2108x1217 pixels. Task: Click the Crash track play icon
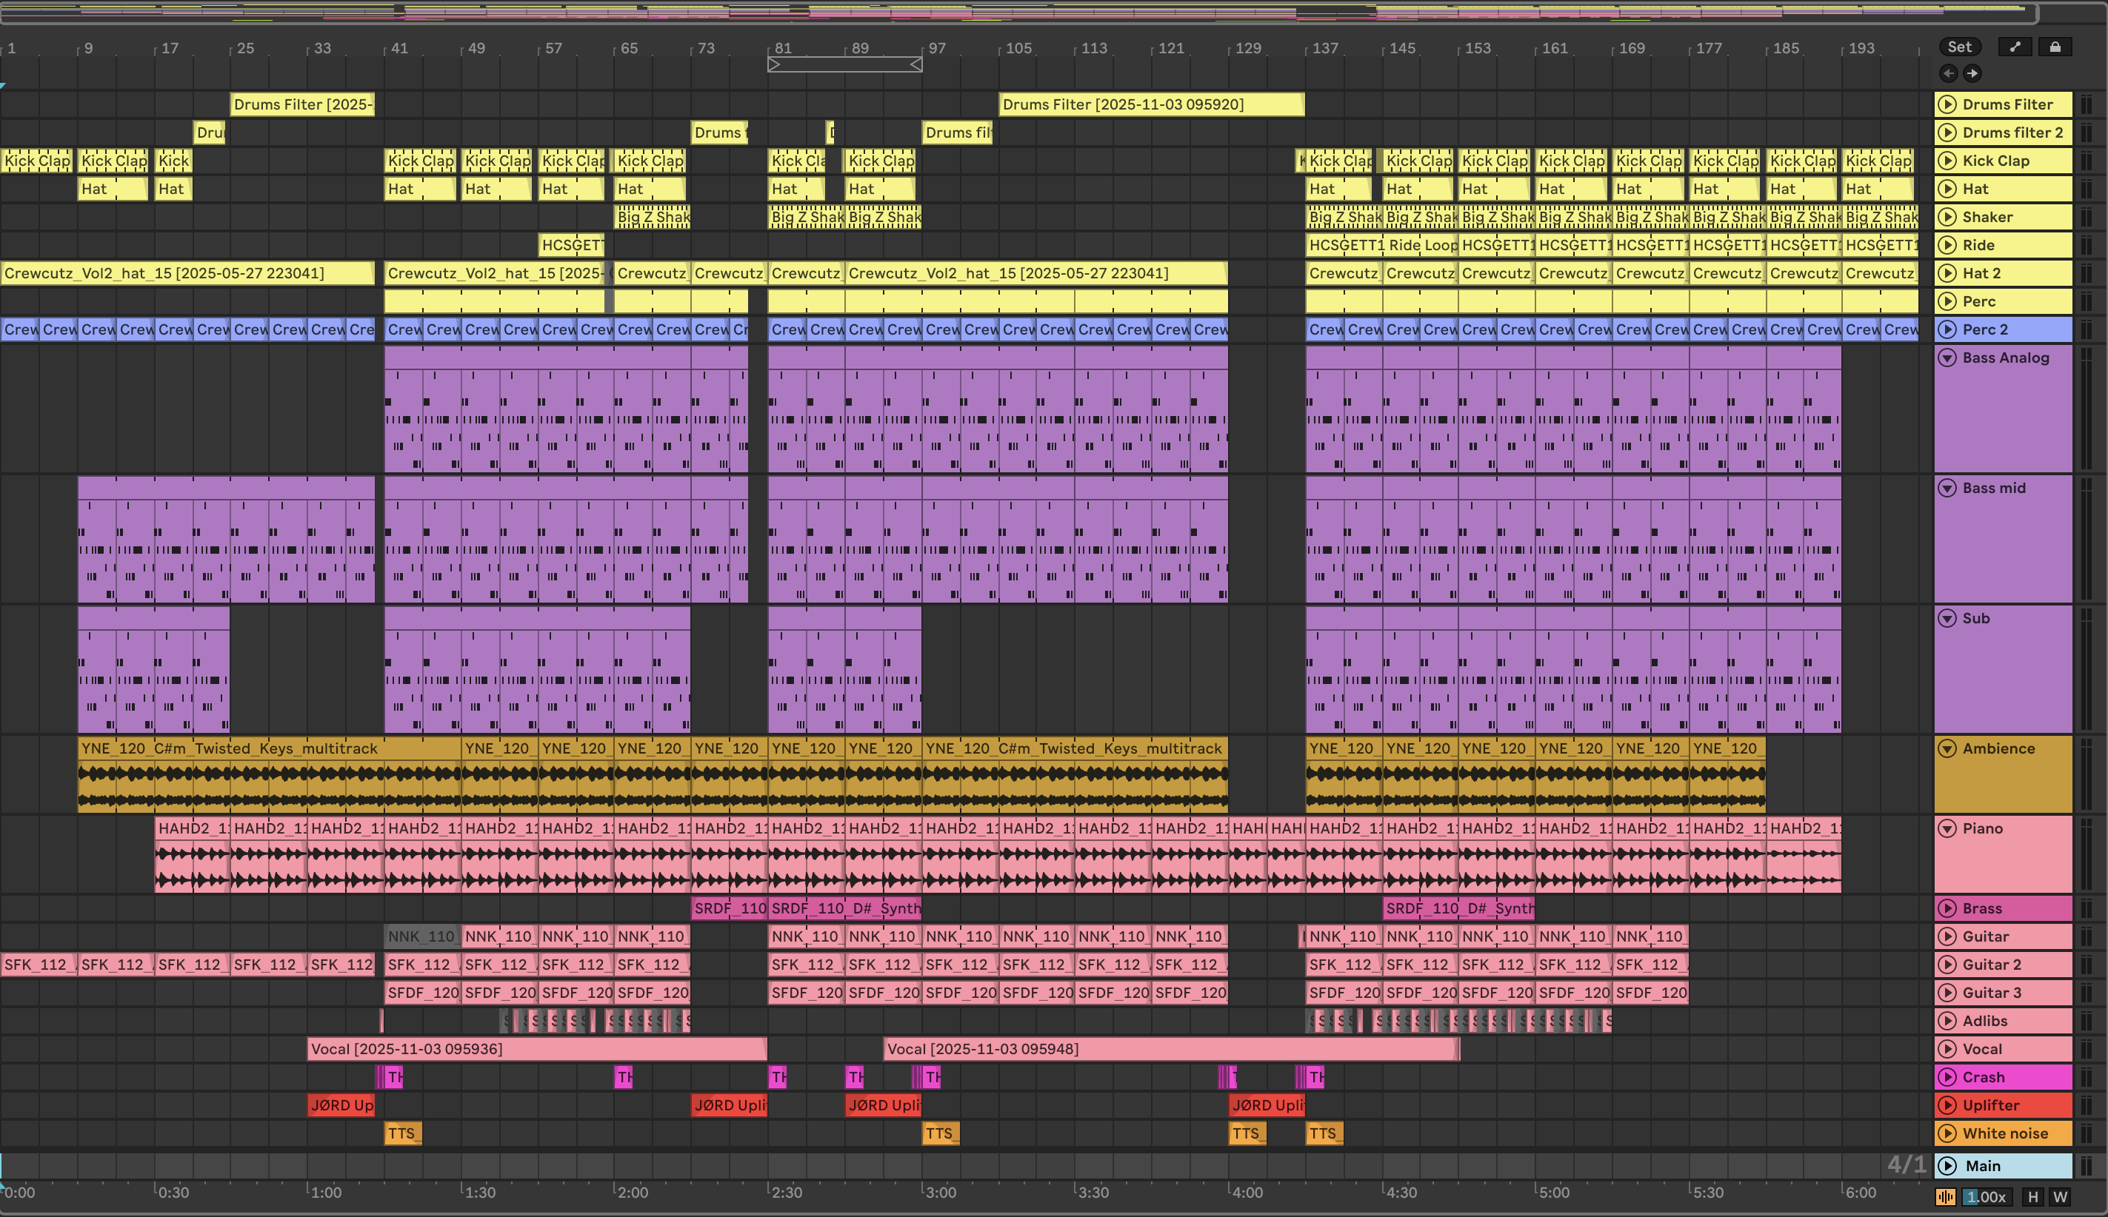tap(1947, 1076)
